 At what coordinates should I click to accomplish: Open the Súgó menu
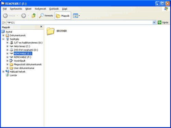pos(65,9)
